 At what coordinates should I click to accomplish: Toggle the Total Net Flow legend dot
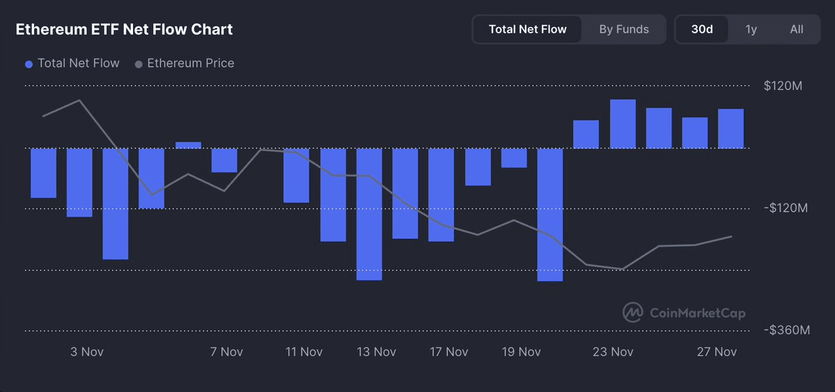click(x=29, y=64)
